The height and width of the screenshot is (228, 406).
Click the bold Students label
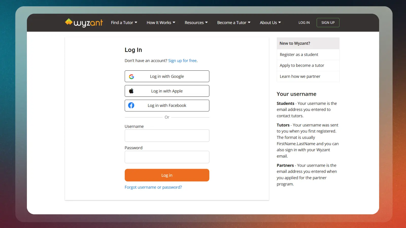tap(285, 103)
